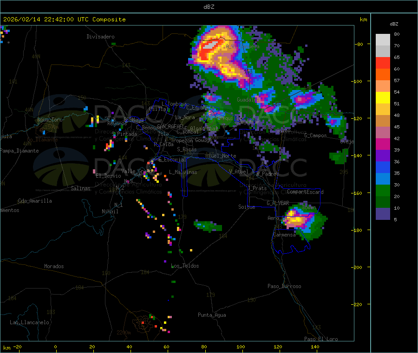Viewport: 418px width, 353px height.
Task: Click the 'CompantEscard' label
Action: (x=305, y=192)
